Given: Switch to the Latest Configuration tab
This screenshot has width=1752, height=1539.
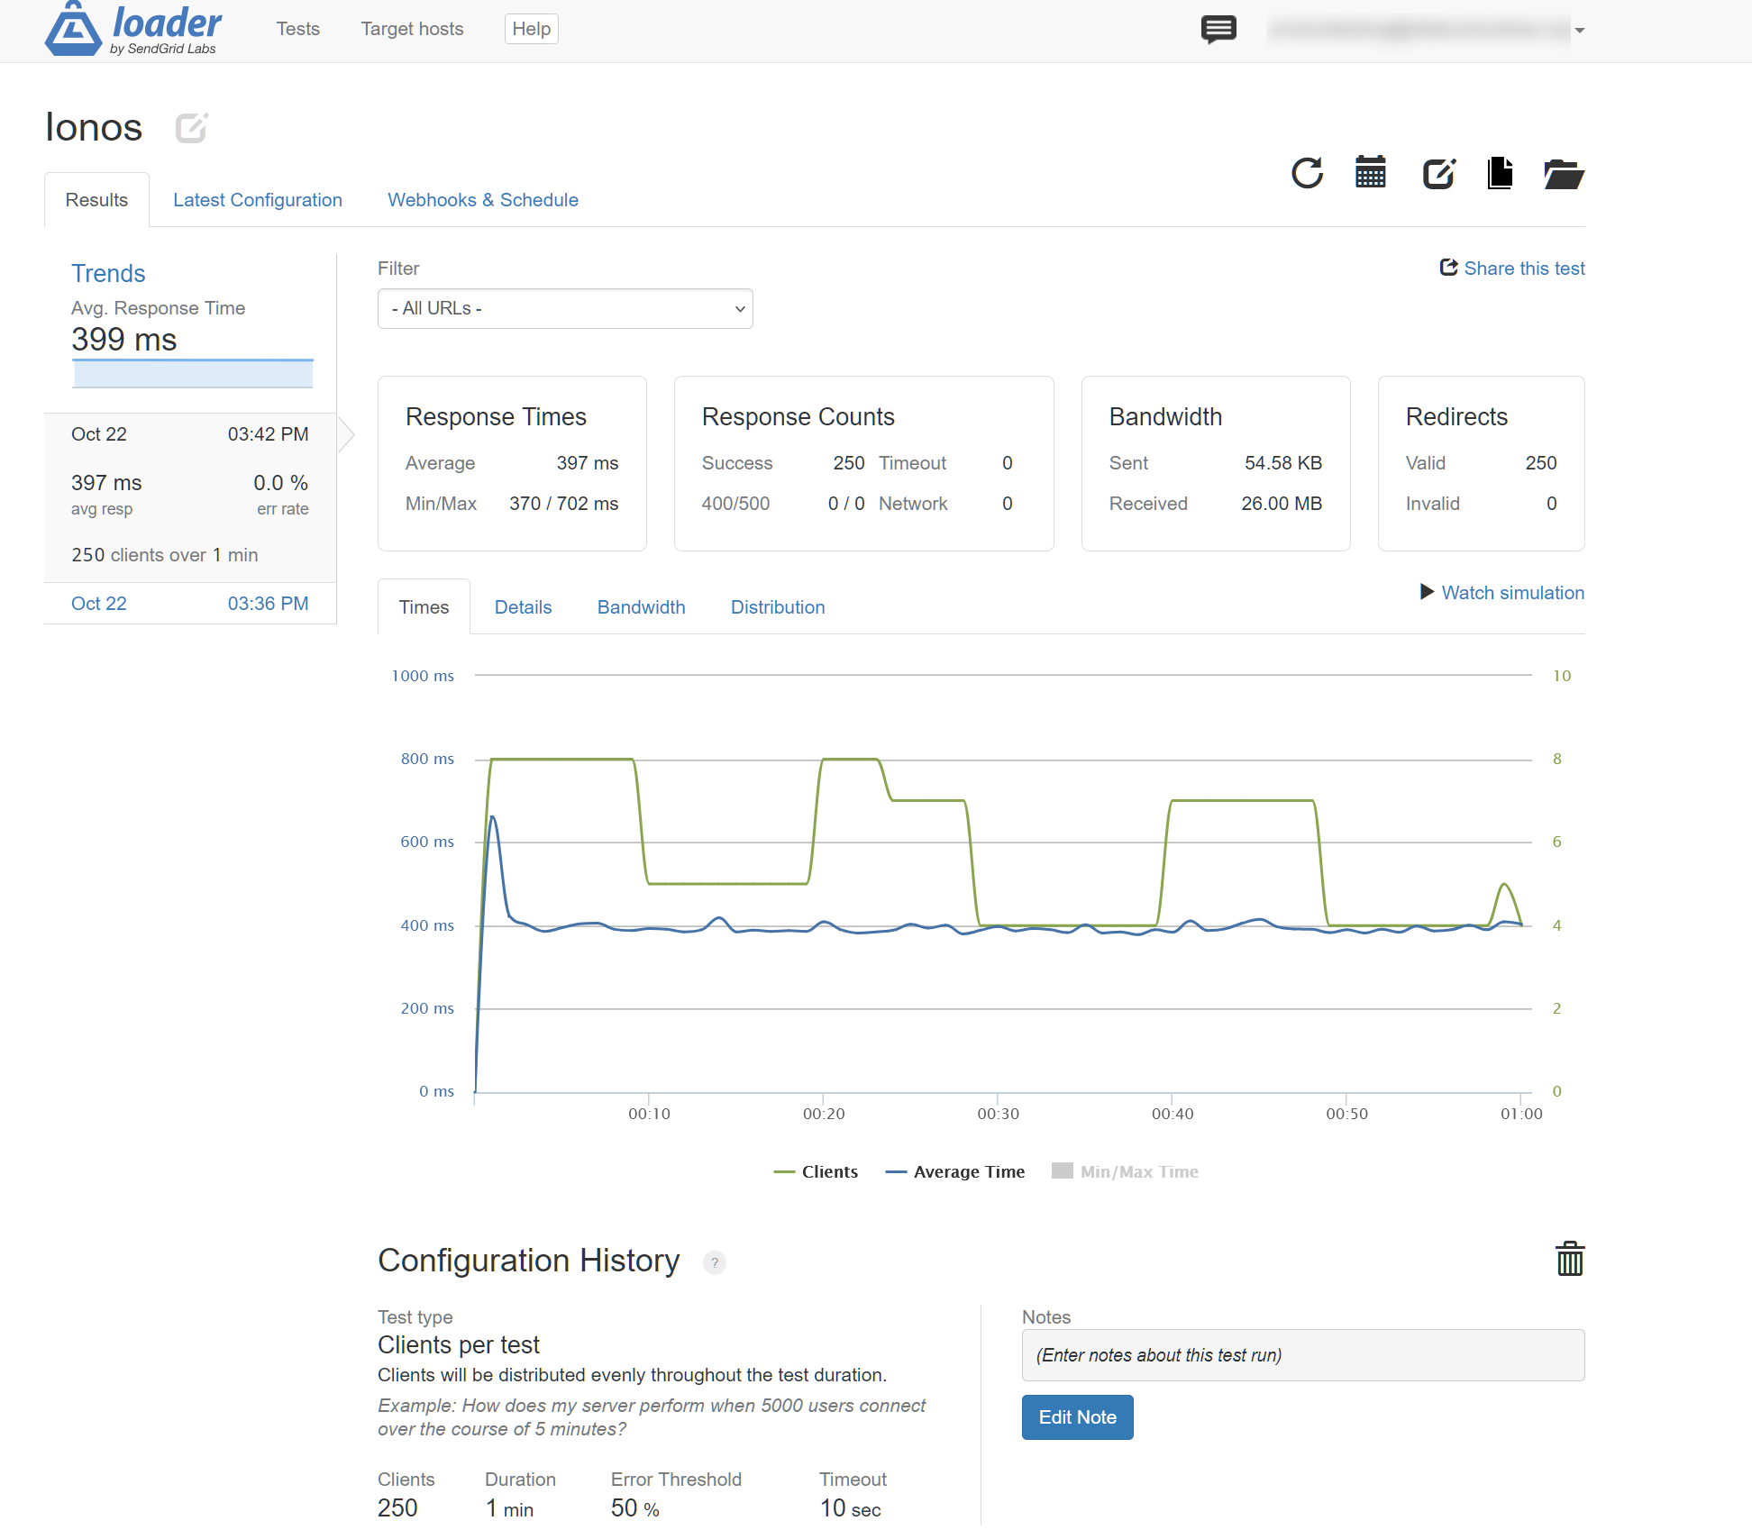Looking at the screenshot, I should tap(258, 200).
